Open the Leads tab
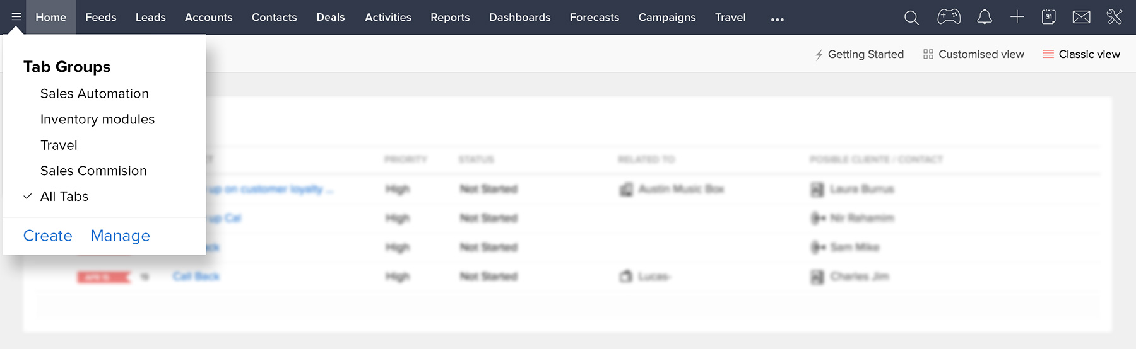1136x349 pixels. (150, 18)
